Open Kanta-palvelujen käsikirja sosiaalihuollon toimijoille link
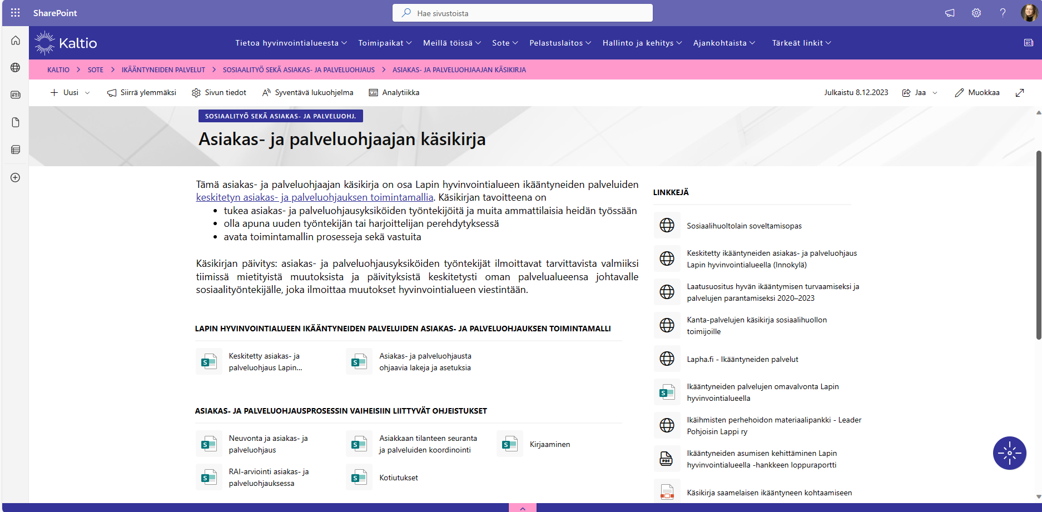The width and height of the screenshot is (1042, 512). coord(757,326)
